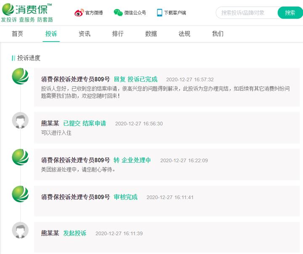Click avatar next to 审核完成 entry
Screen dimensions: 303x254
20,194
